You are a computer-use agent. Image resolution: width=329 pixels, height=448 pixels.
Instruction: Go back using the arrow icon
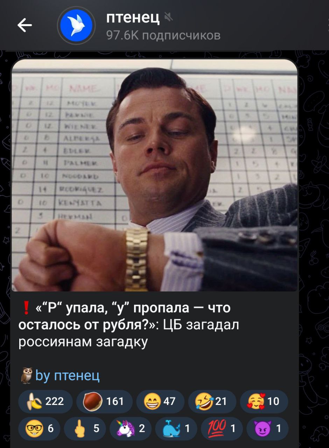click(24, 25)
